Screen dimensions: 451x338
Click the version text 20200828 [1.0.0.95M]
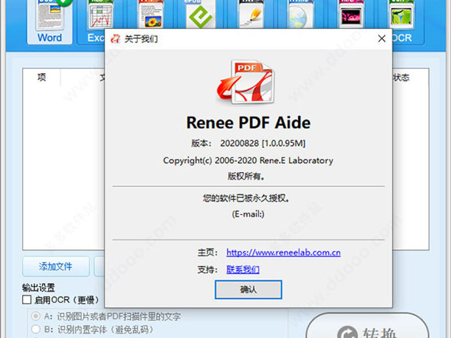click(x=263, y=143)
